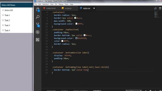The width and height of the screenshot is (162, 91).
Task: Click the VS Code logo in title bar
Action: (x=35, y=1)
